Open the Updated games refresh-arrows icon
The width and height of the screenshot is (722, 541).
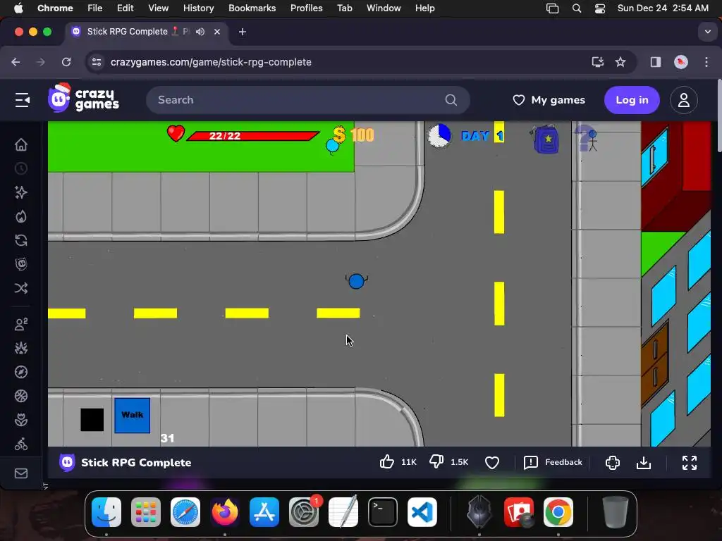[x=20, y=240]
